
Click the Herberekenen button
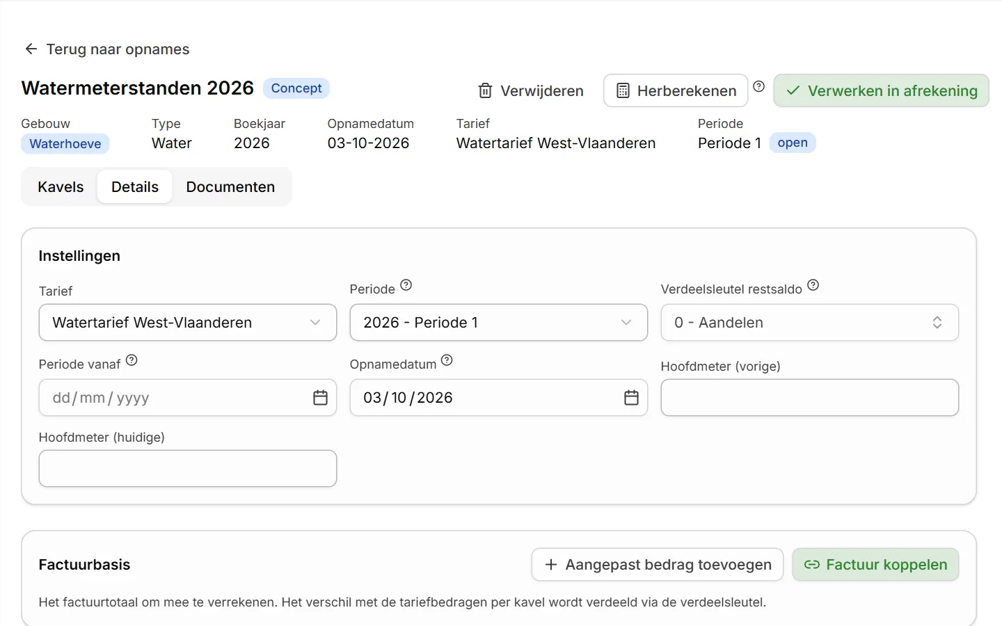pyautogui.click(x=676, y=91)
